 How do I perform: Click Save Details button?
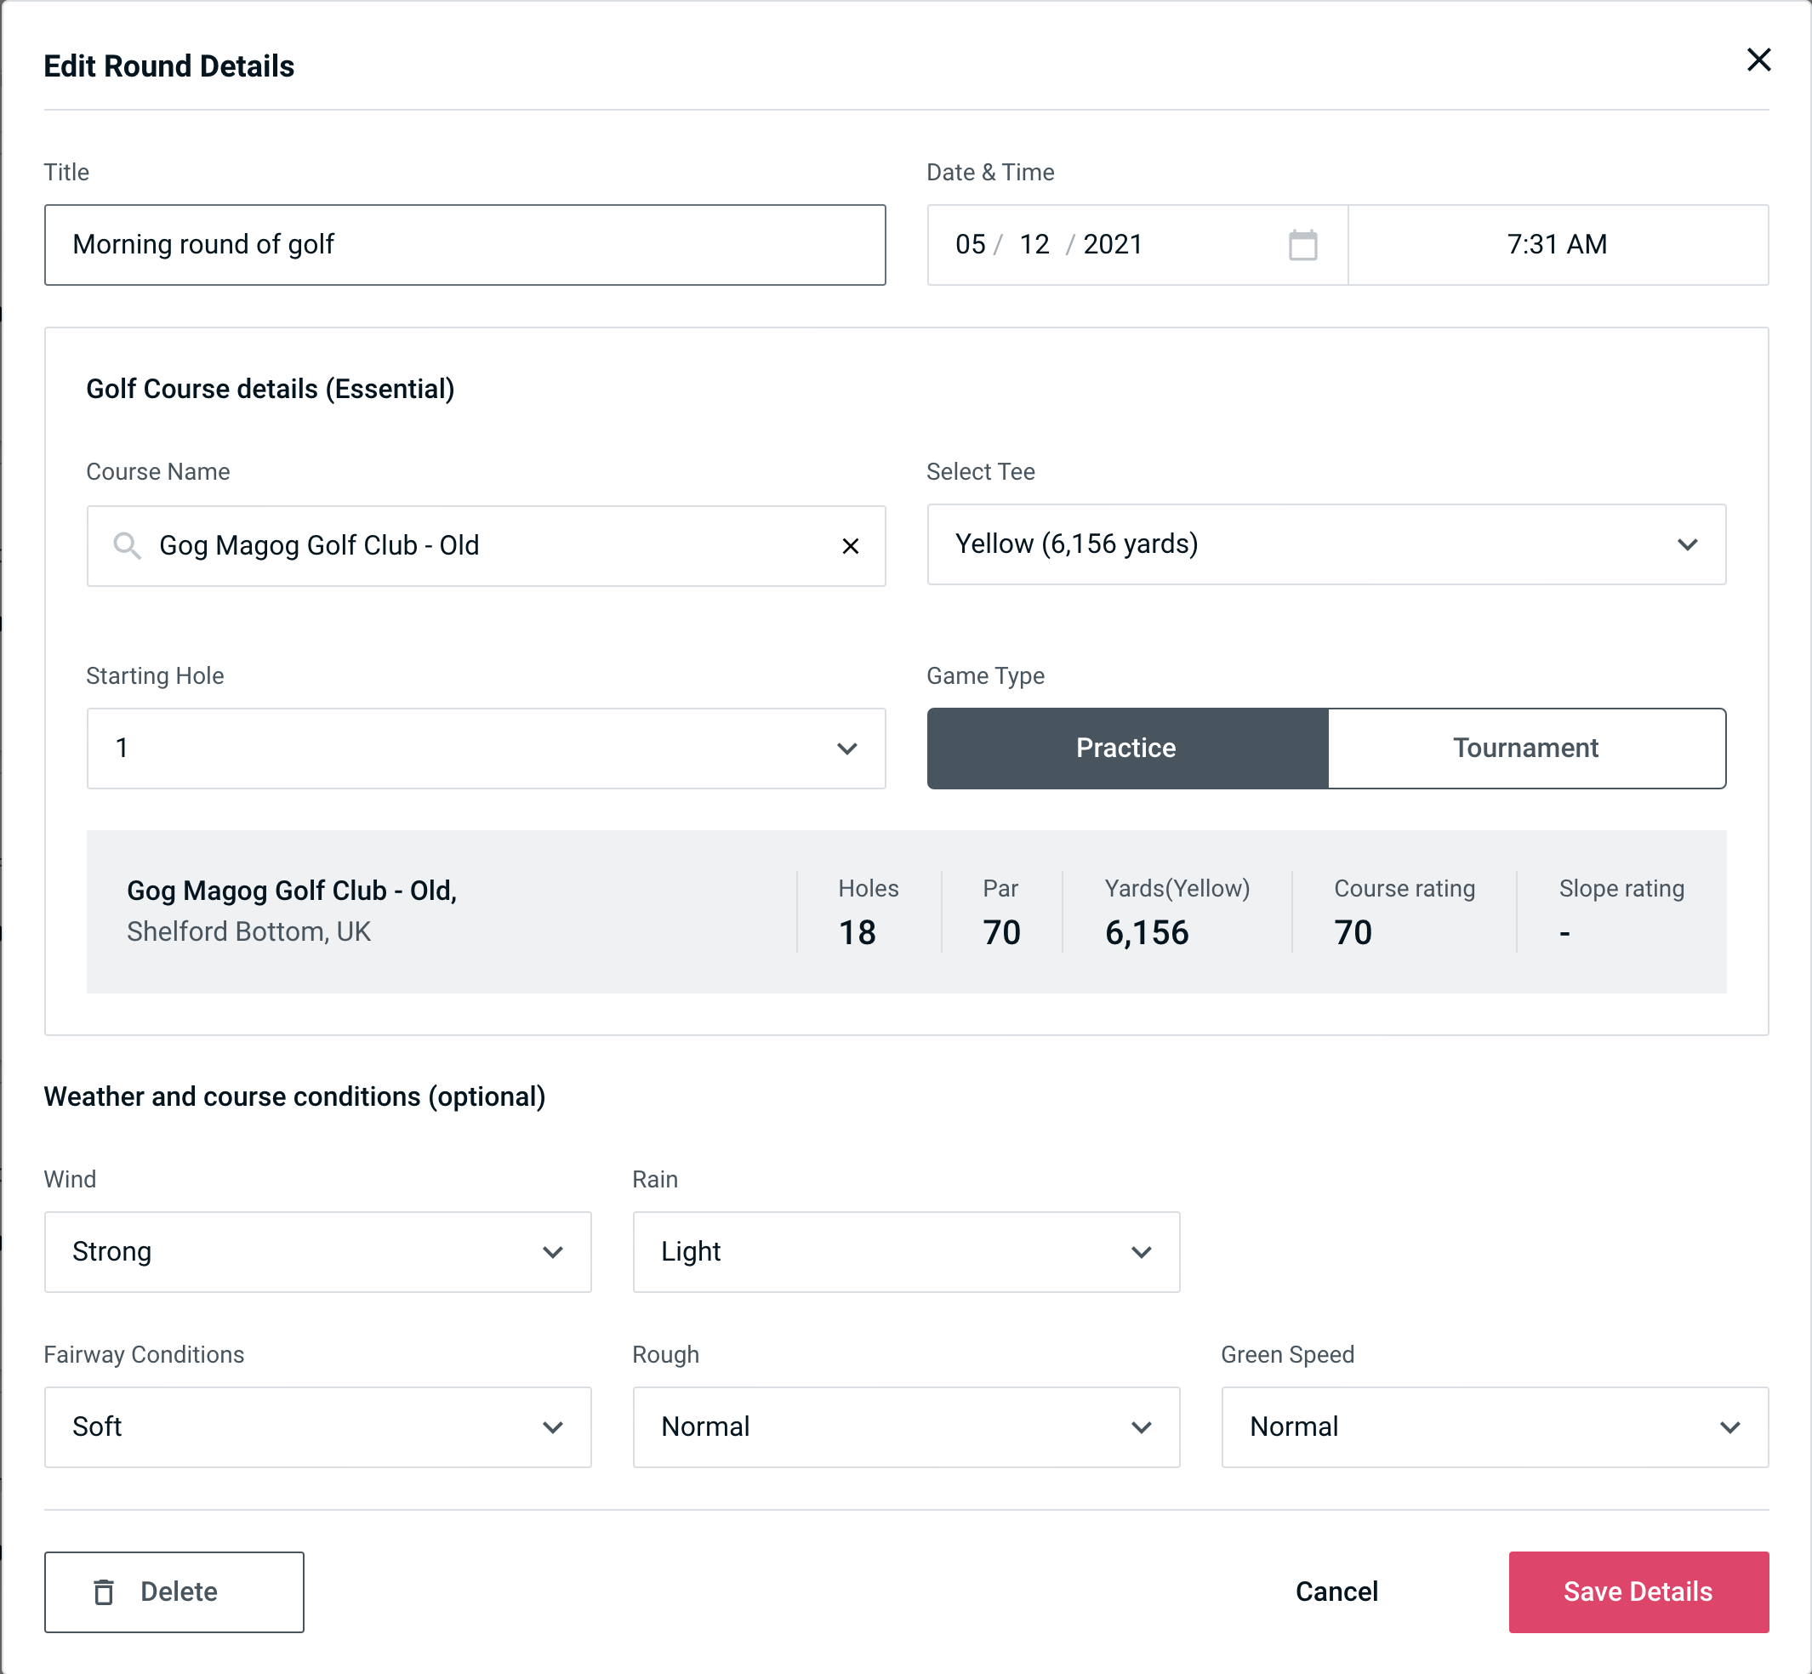(1638, 1591)
